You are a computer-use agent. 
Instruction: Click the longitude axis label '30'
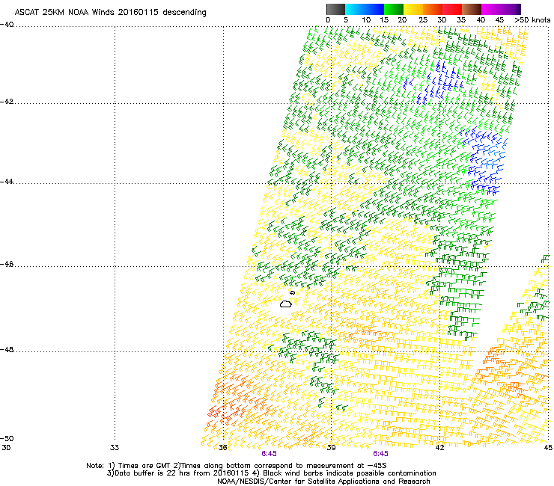click(x=6, y=448)
